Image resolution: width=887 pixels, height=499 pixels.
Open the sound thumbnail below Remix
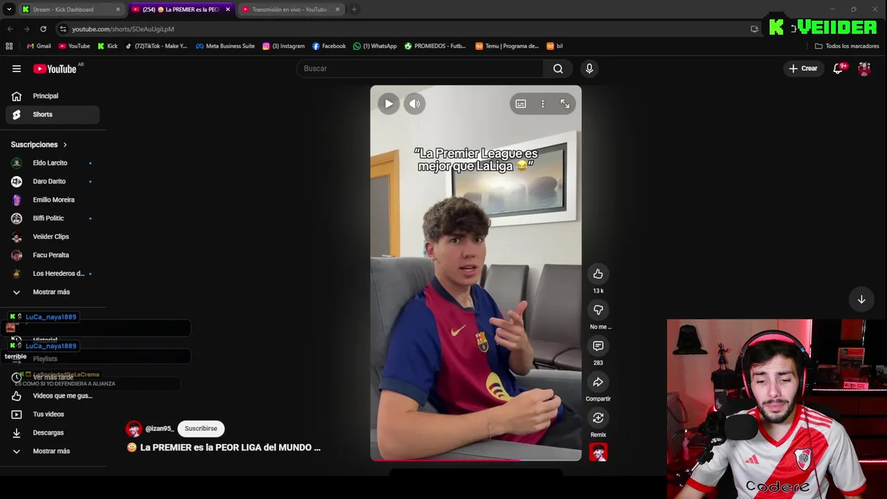point(598,452)
